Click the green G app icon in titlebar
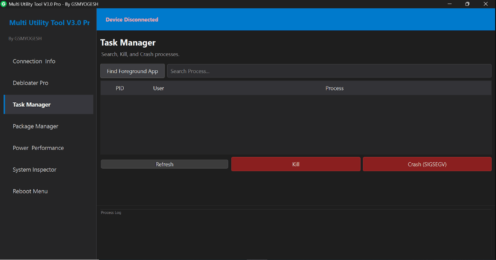The width and height of the screenshot is (496, 260). (5, 4)
